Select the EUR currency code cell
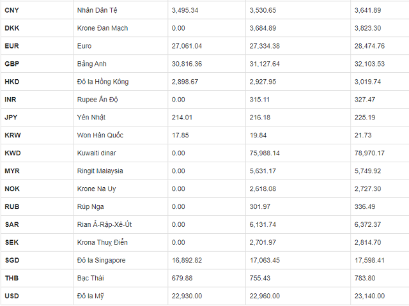 12,46
